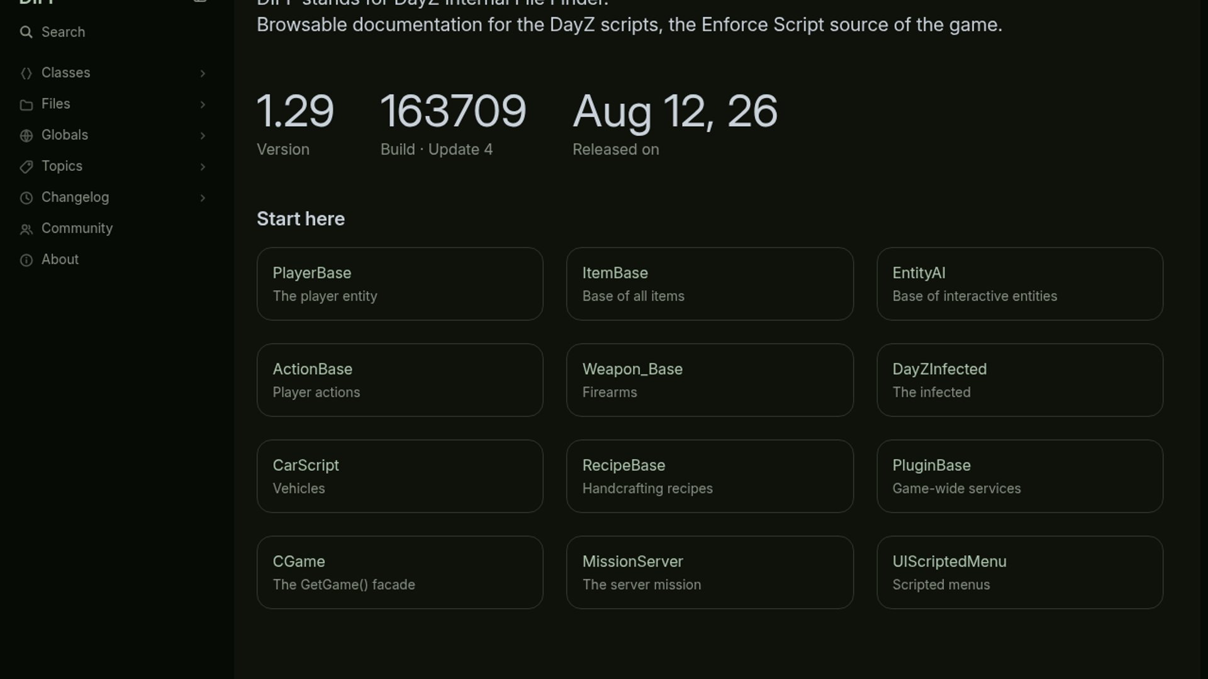Open the Globals sidebar item

pos(113,135)
